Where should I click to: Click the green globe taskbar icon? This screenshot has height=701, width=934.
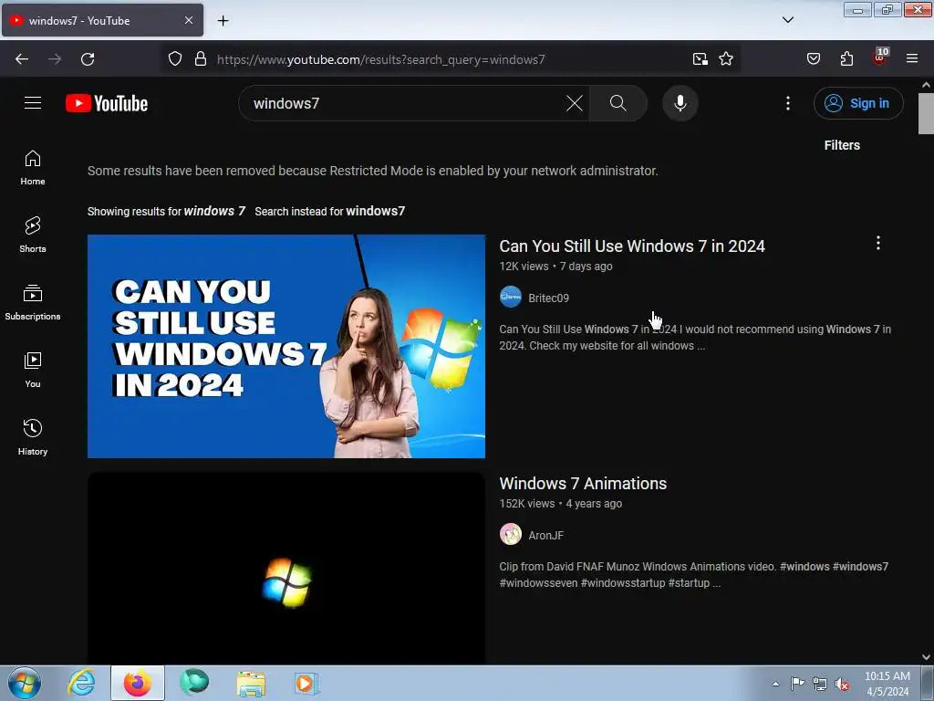194,683
